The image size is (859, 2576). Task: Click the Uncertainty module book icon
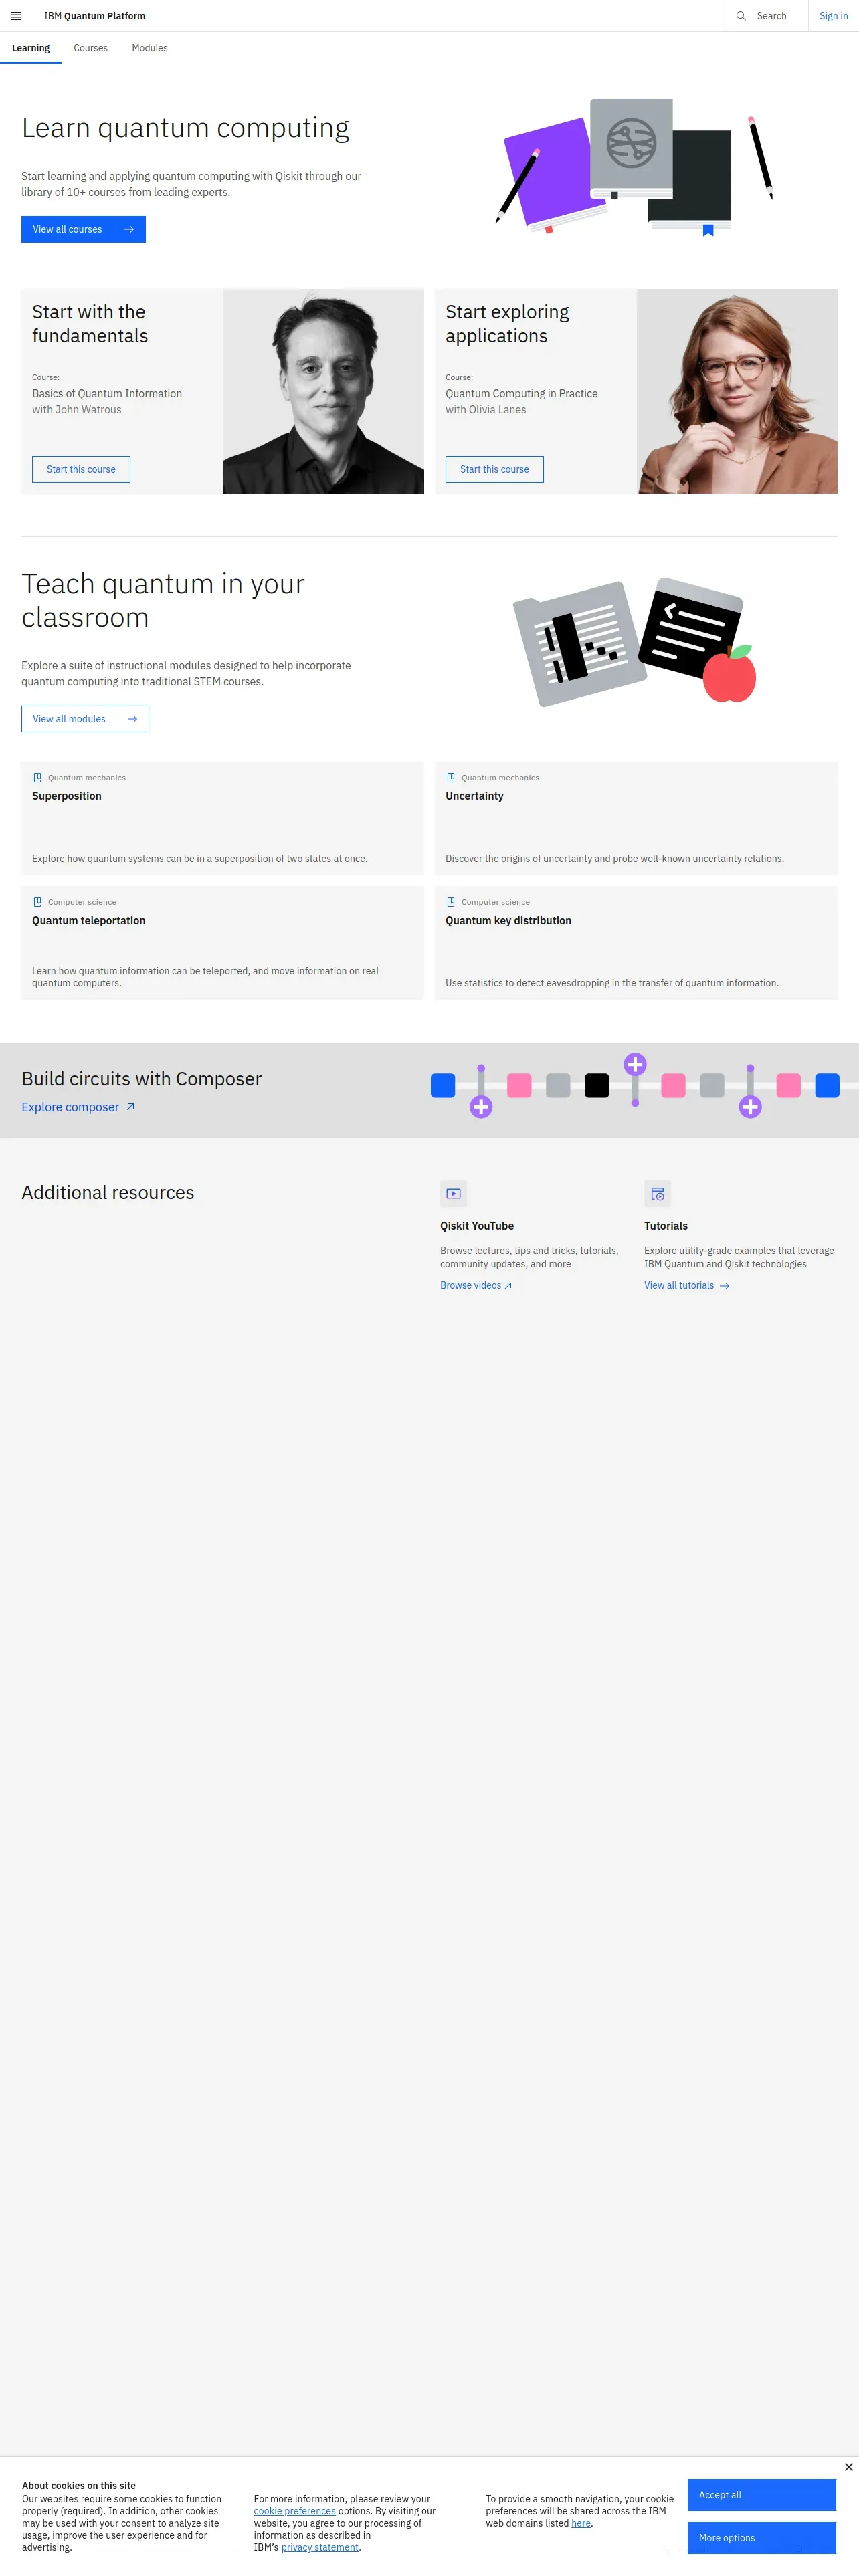pyautogui.click(x=451, y=778)
